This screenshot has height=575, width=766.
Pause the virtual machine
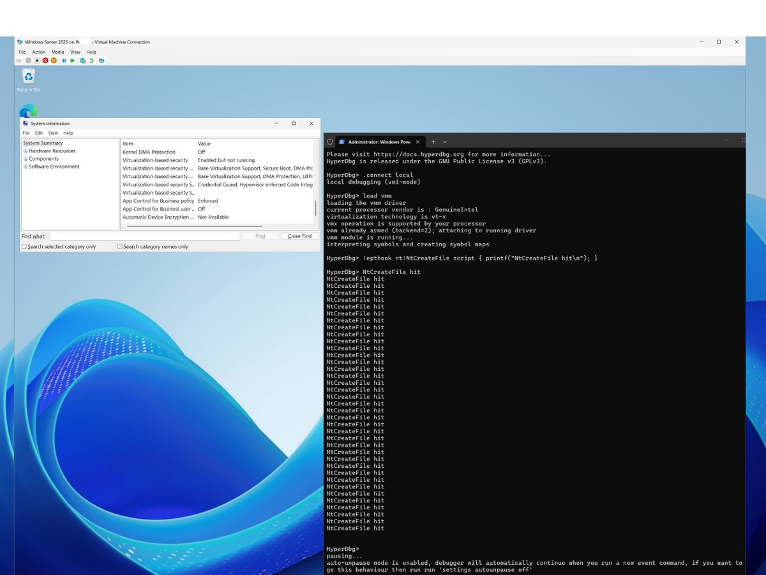point(64,61)
